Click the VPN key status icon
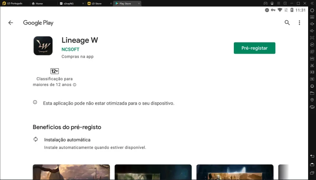This screenshot has height=180, width=316. 273,10
